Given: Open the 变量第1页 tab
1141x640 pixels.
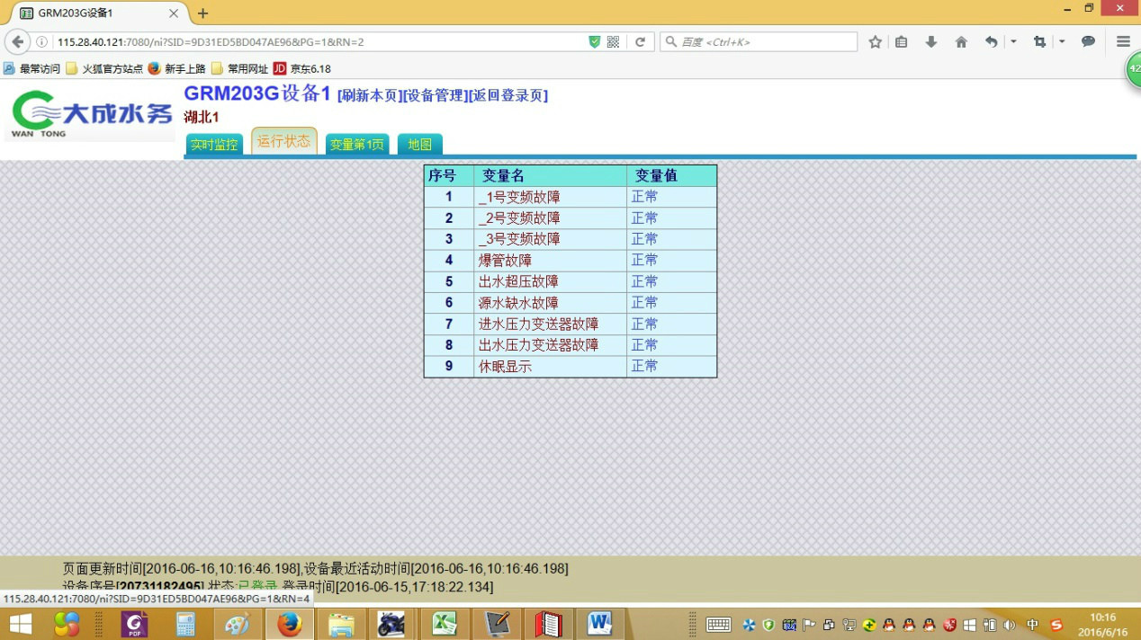Looking at the screenshot, I should click(x=356, y=145).
